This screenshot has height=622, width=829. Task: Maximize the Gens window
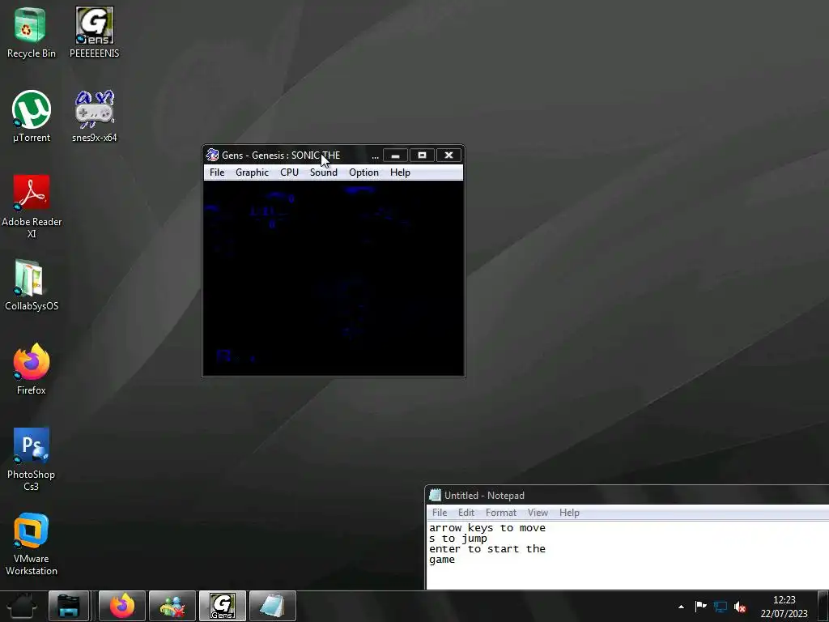pos(422,155)
